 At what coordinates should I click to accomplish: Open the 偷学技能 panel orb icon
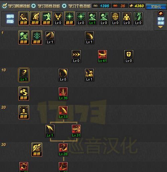point(161,13)
